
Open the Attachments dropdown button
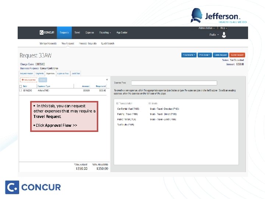pyautogui.click(x=189, y=55)
